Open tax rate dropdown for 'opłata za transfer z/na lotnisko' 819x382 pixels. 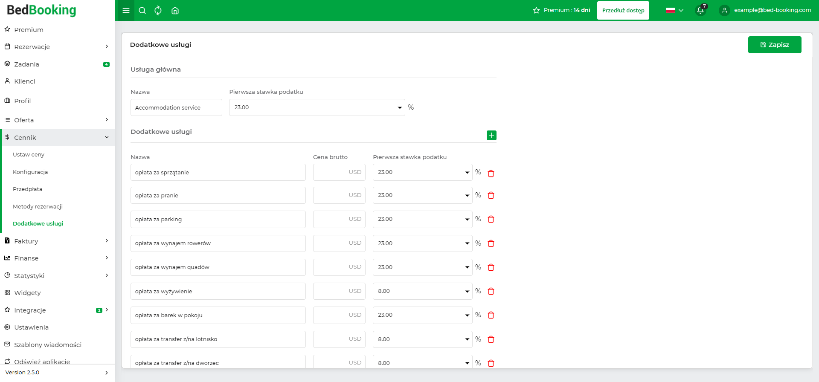(422, 339)
